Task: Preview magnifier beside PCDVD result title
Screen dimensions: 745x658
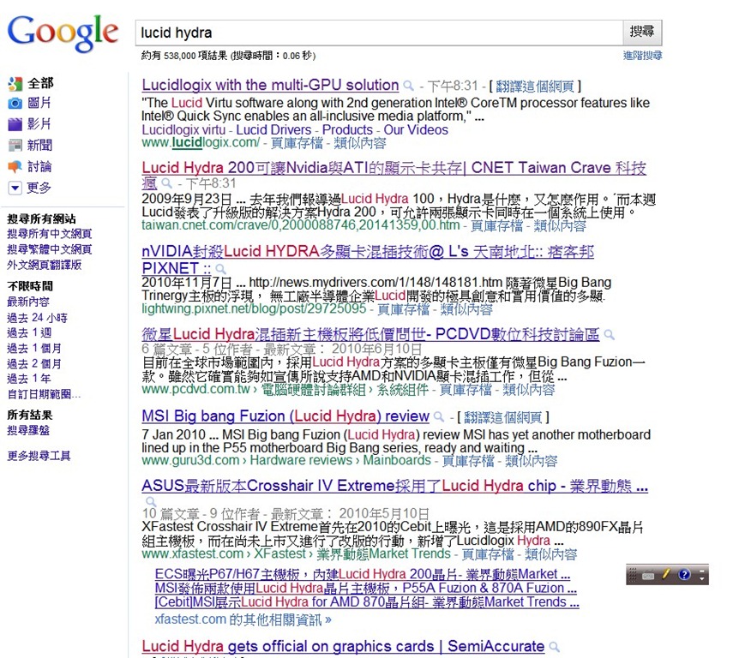Action: 609,335
